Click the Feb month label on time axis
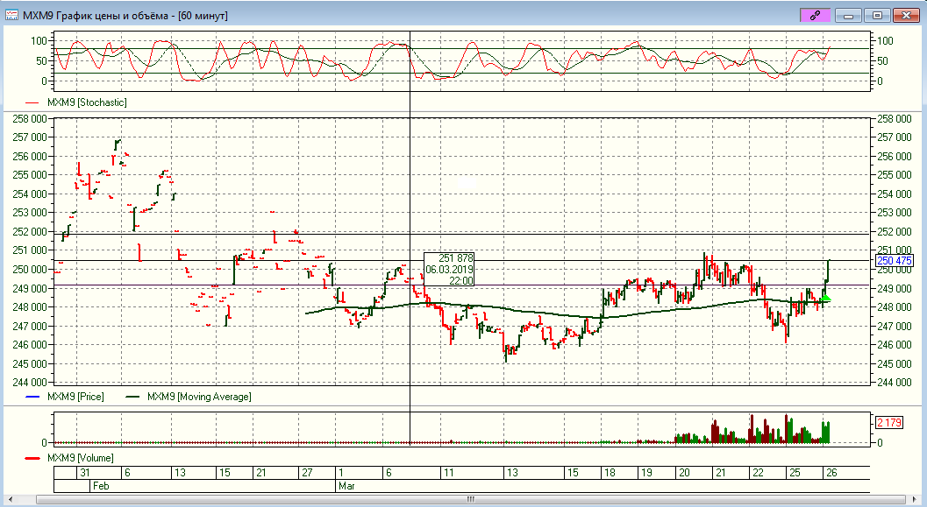 (x=101, y=485)
